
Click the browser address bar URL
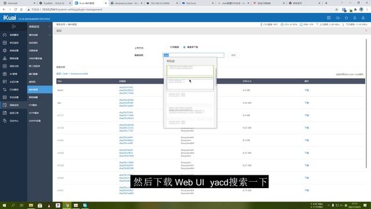pyautogui.click(x=72, y=9)
